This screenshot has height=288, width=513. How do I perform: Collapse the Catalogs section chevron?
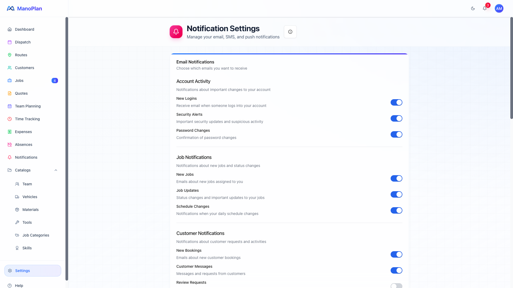tap(56, 170)
